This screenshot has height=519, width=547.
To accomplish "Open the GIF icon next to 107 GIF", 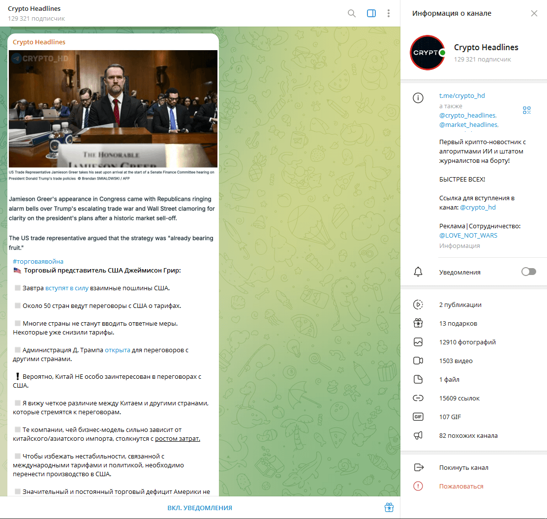I will pos(418,417).
